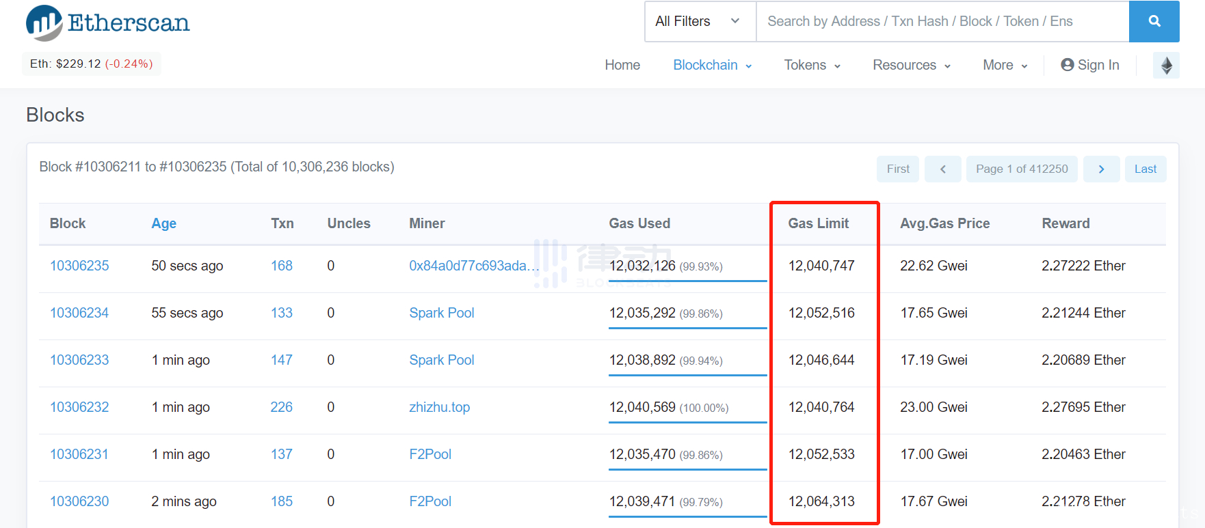
Task: Open the 133 transactions link
Action: 282,313
